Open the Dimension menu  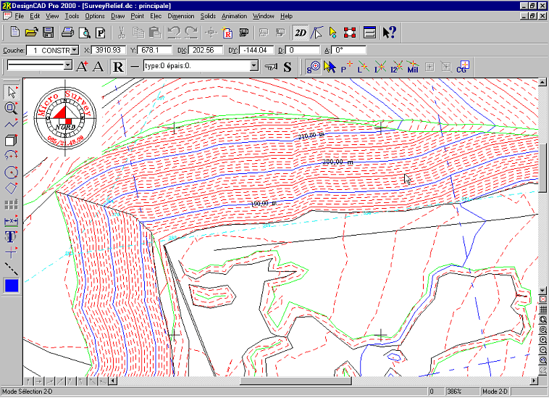(180, 15)
